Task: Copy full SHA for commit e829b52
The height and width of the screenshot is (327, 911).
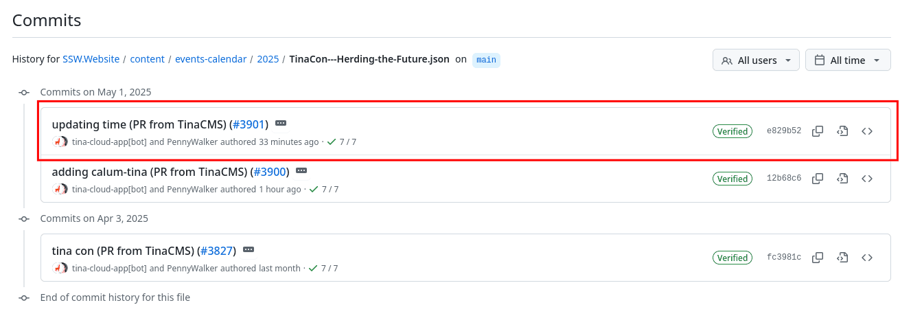Action: tap(818, 131)
